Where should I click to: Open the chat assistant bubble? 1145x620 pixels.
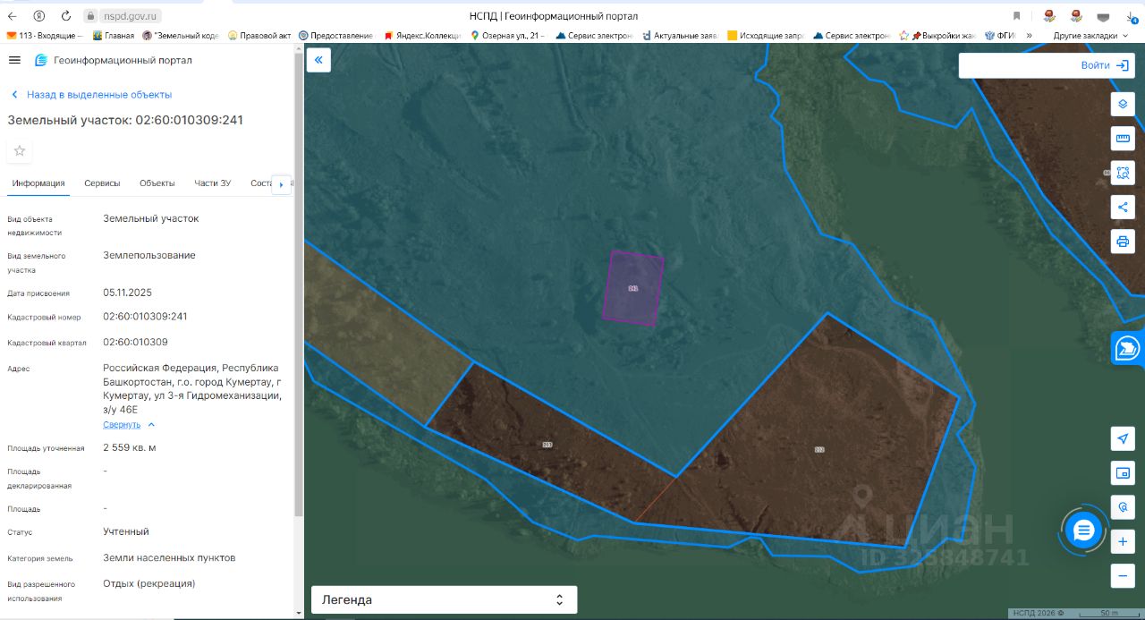pyautogui.click(x=1083, y=531)
